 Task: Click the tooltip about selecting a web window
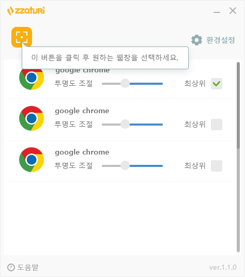click(x=105, y=58)
